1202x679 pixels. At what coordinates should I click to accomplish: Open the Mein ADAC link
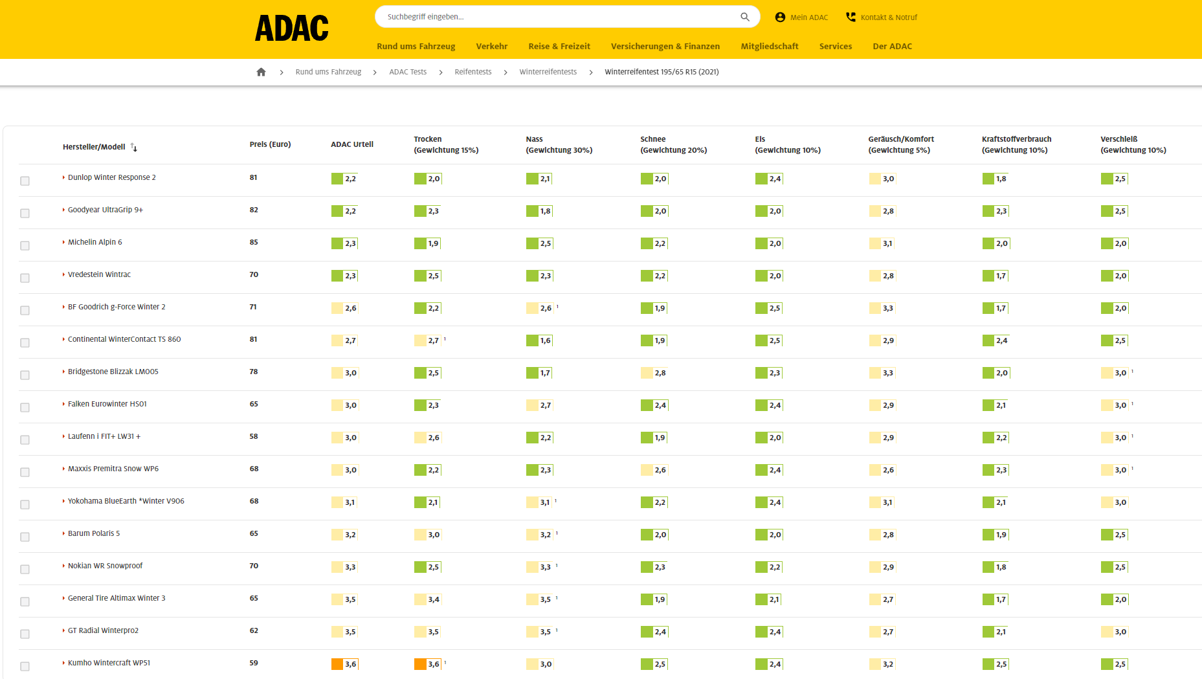809,17
